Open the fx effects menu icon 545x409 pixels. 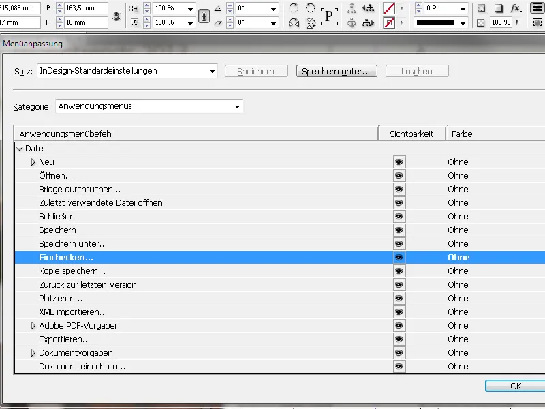point(516,8)
